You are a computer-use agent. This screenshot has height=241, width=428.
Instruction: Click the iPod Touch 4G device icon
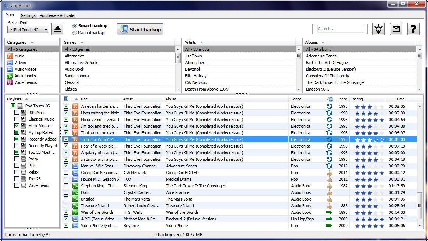(20, 106)
